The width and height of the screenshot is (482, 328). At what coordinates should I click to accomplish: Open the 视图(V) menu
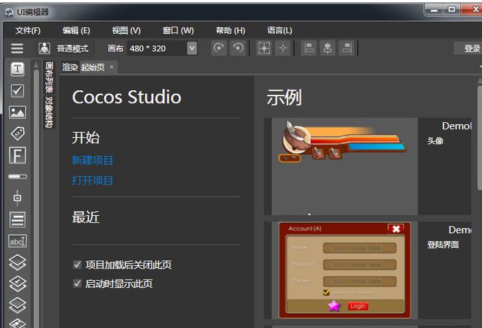(126, 31)
